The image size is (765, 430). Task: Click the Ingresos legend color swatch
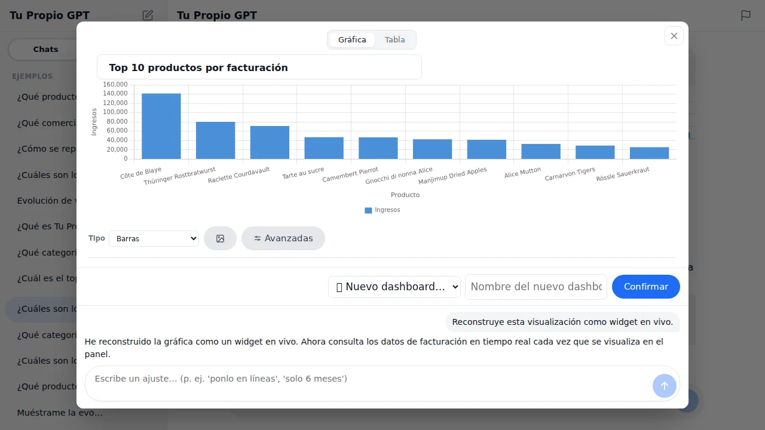tap(368, 210)
